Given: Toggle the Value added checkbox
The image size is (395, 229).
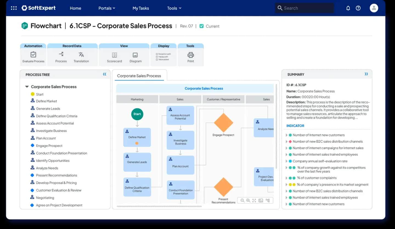Looking at the screenshot, I should click(x=157, y=60).
